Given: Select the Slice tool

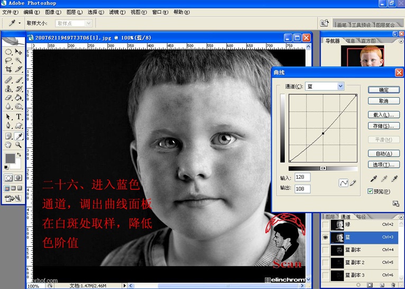Looking at the screenshot, I should click(19, 69).
